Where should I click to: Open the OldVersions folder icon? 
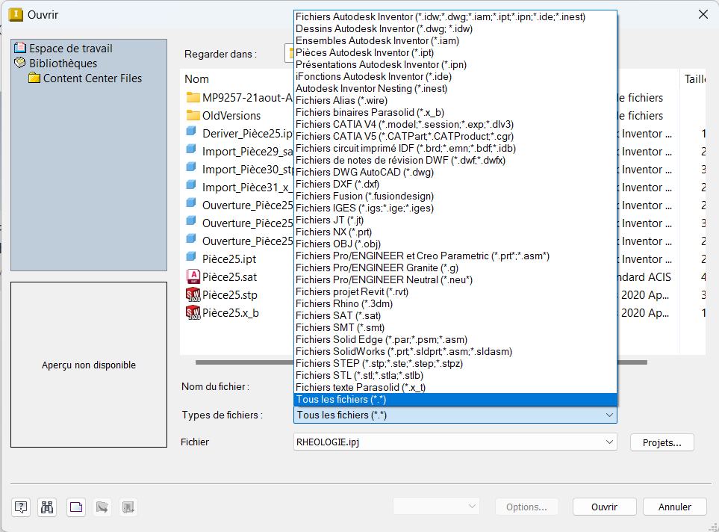click(x=193, y=116)
